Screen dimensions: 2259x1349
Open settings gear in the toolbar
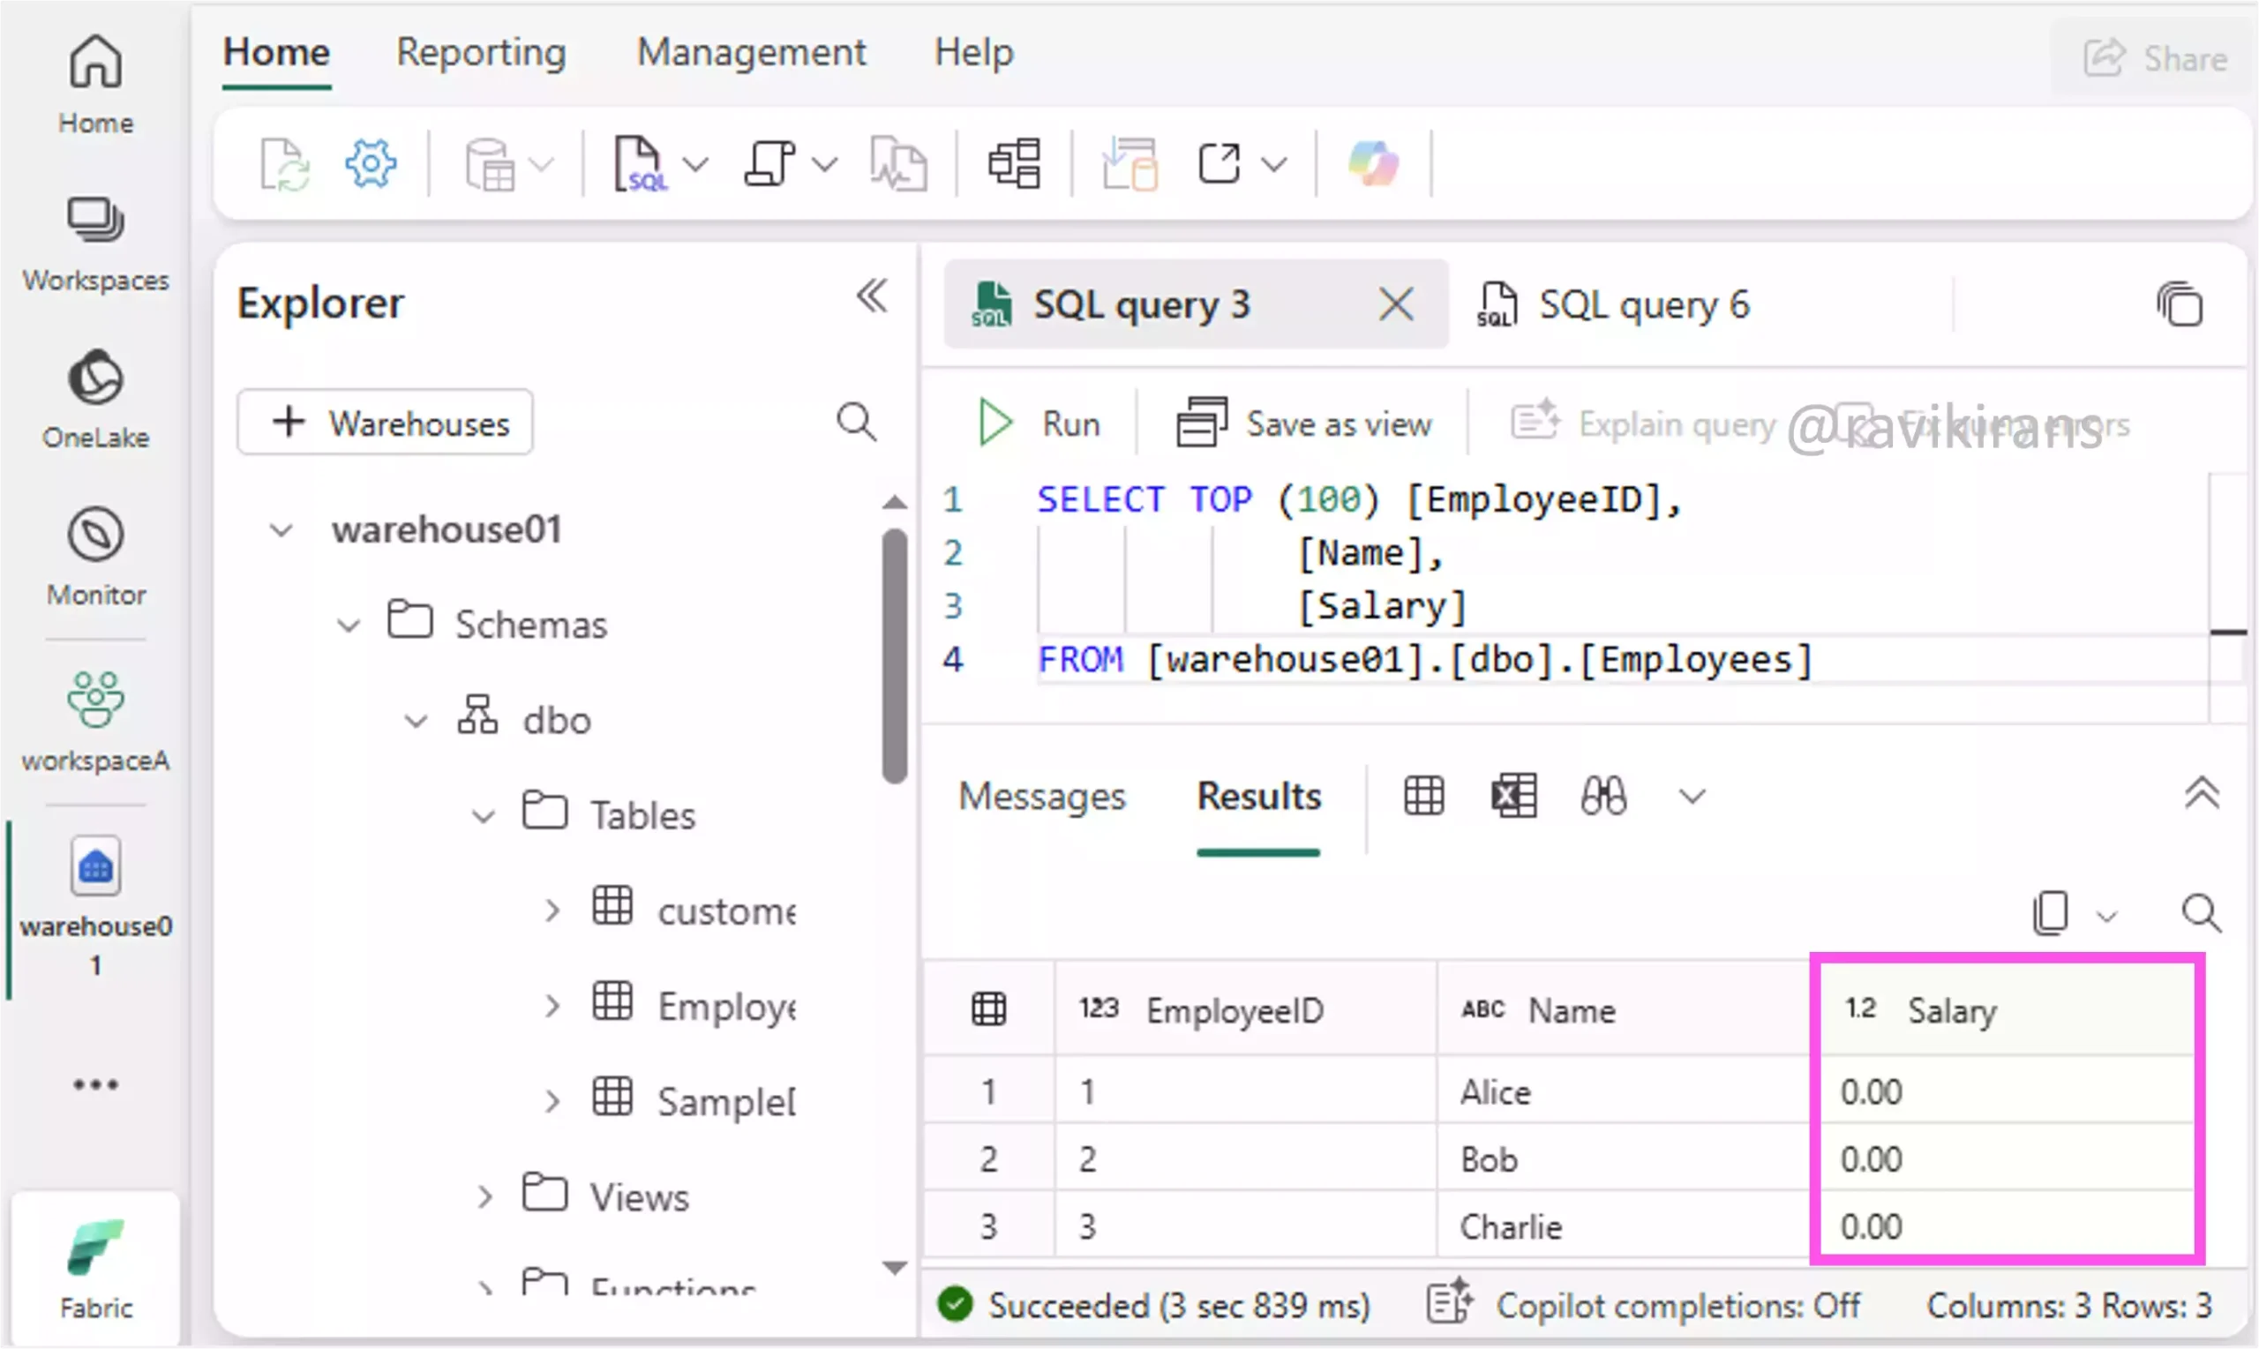click(371, 164)
